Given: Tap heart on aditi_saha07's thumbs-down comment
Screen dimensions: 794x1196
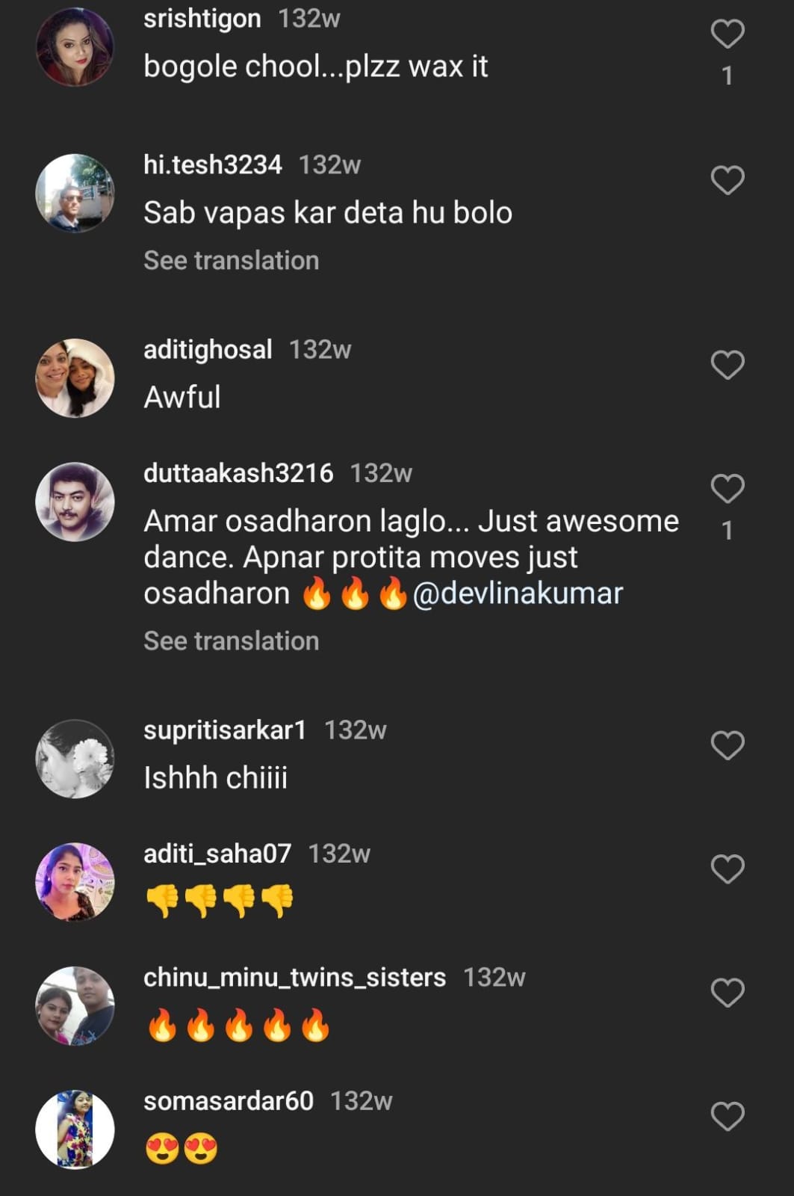Looking at the screenshot, I should tap(727, 869).
